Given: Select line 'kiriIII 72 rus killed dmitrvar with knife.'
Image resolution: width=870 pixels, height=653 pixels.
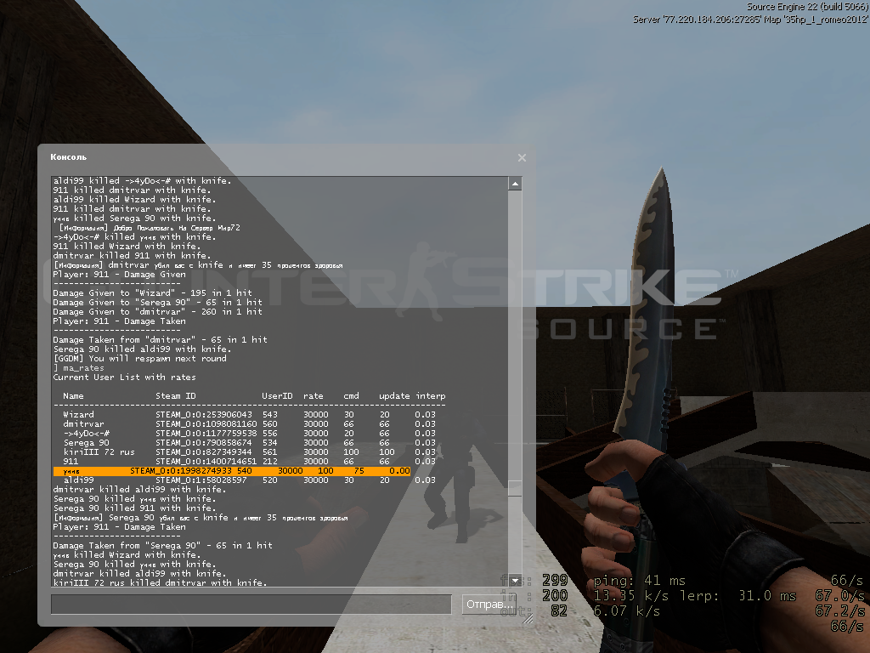Looking at the screenshot, I should [160, 582].
